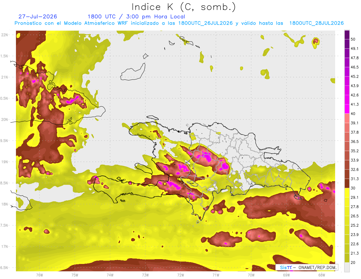Screen dimensions: 361x279
Task: Click the "71W" longitude label
Action: tap(216, 275)
